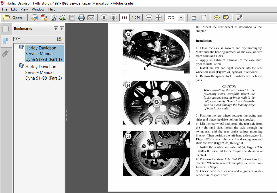The image size is (277, 193).
Task: Click the 75% zoom value field
Action: tap(171, 18)
